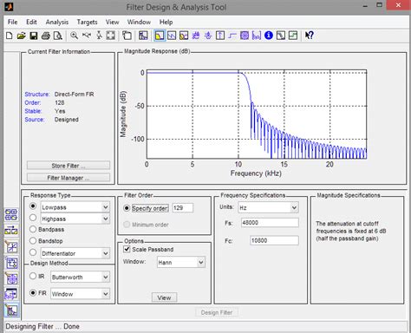Open Print Preview from the toolbar

tap(58, 36)
